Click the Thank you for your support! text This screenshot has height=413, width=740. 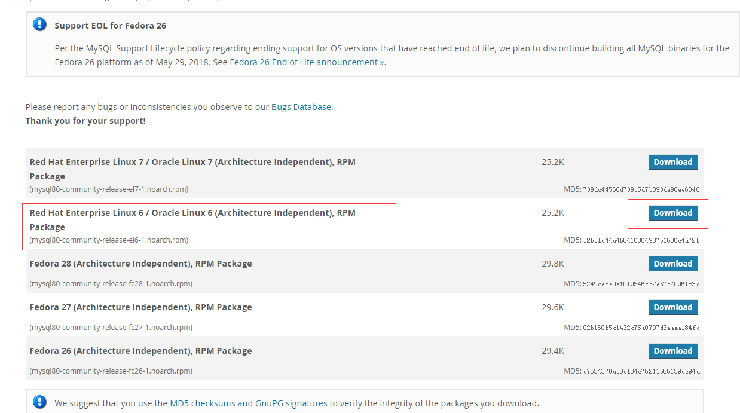pos(85,121)
